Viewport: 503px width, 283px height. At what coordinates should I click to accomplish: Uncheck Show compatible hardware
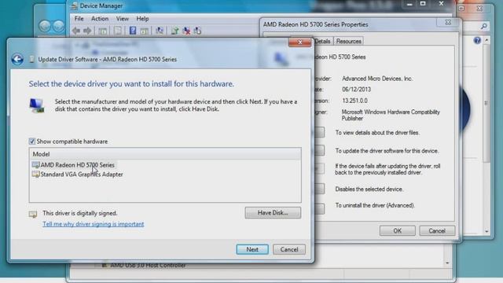pos(31,141)
